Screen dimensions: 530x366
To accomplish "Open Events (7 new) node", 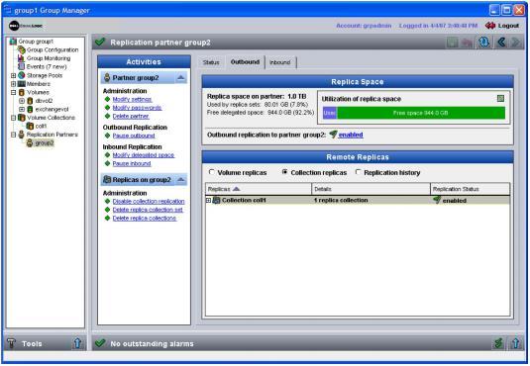I will pyautogui.click(x=47, y=67).
